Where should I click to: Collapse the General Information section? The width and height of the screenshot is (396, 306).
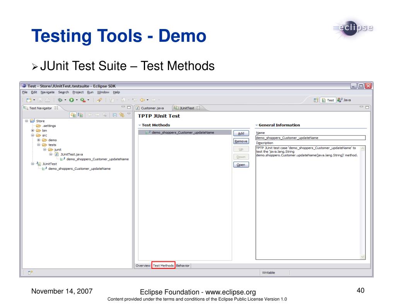257,125
